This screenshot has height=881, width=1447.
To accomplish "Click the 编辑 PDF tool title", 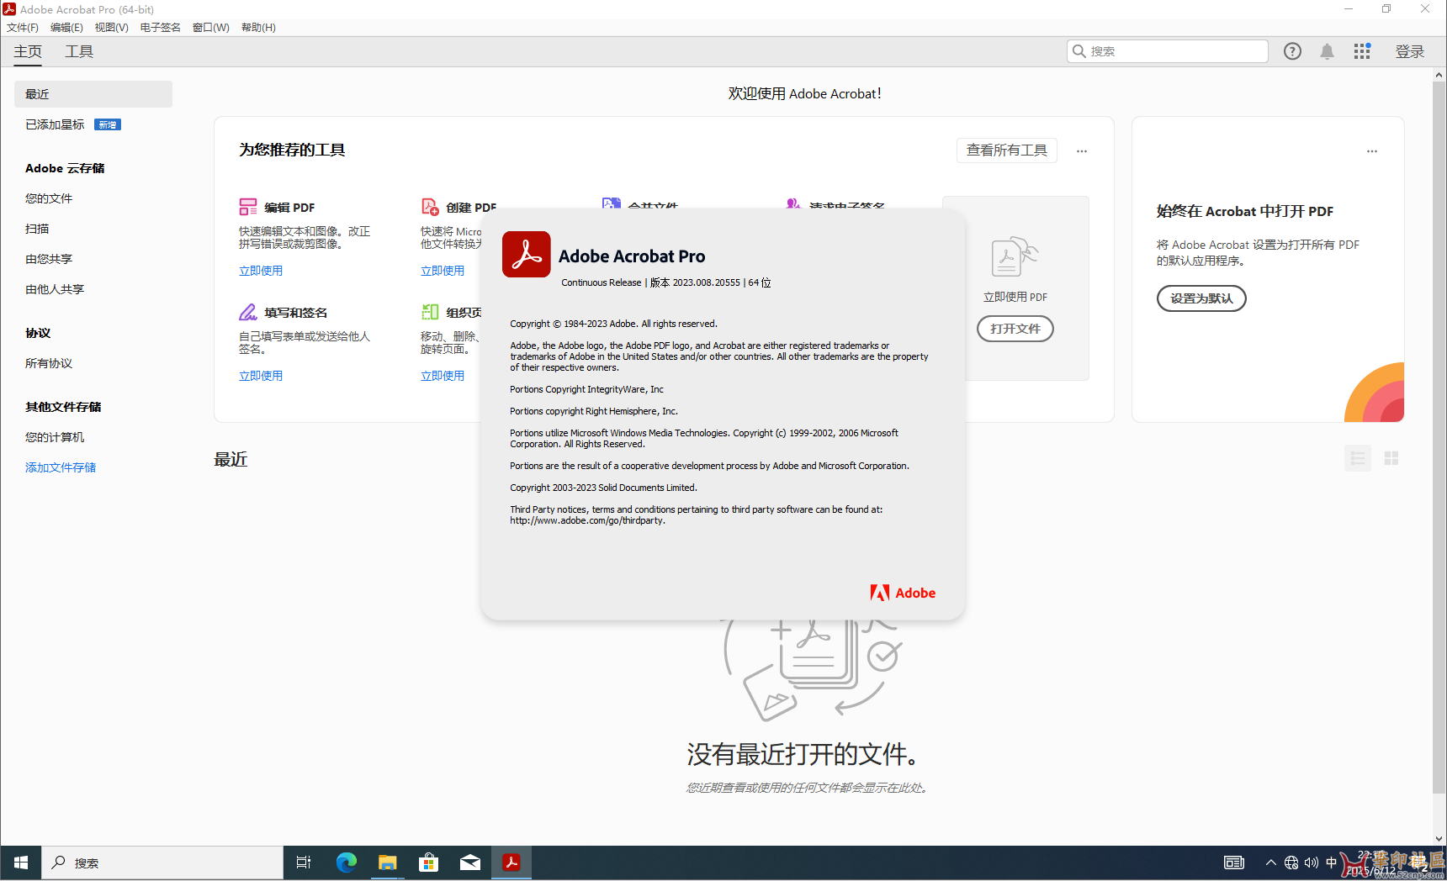I will (289, 208).
